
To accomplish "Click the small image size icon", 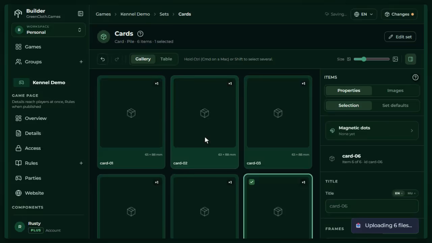I will tap(349, 59).
